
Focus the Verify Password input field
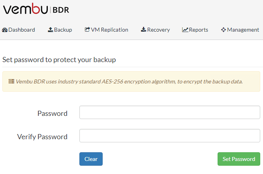170,136
